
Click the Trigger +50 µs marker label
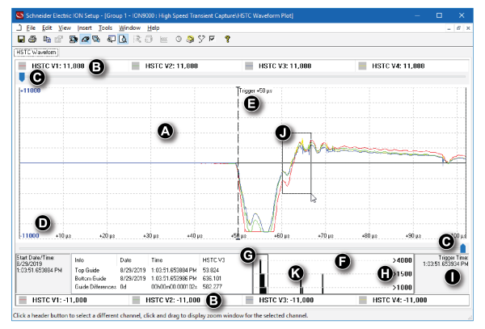[x=255, y=91]
